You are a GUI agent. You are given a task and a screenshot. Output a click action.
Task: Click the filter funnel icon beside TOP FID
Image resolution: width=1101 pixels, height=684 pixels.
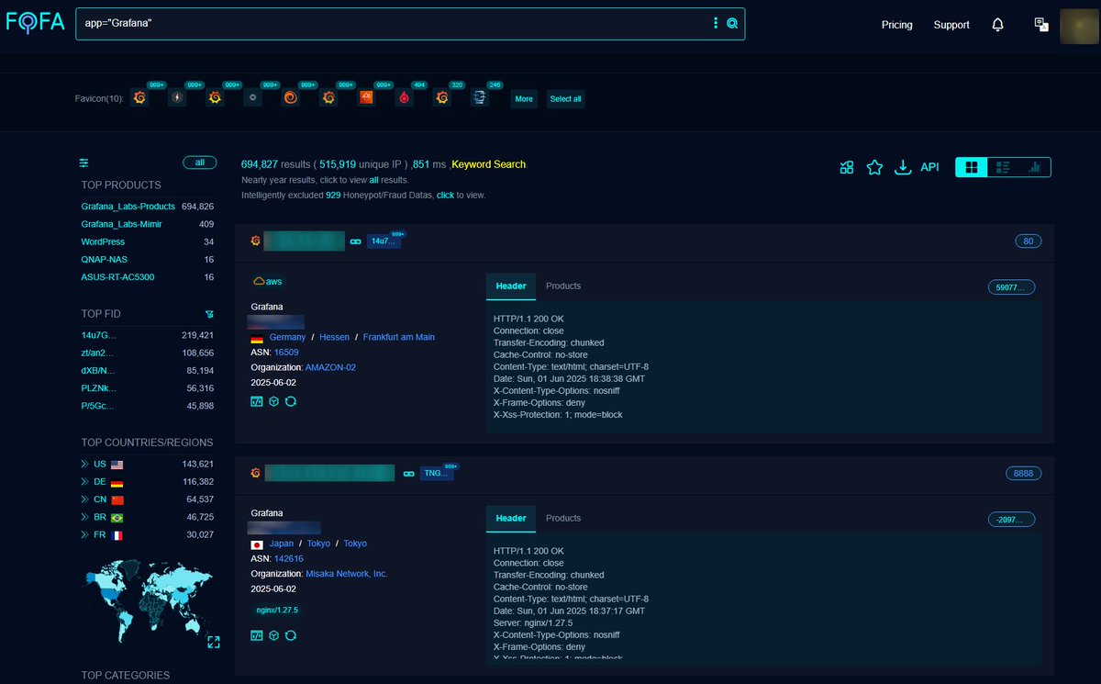(x=209, y=314)
